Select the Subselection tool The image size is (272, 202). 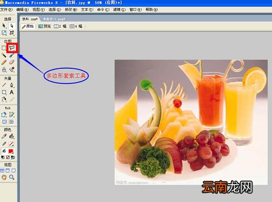(12, 26)
